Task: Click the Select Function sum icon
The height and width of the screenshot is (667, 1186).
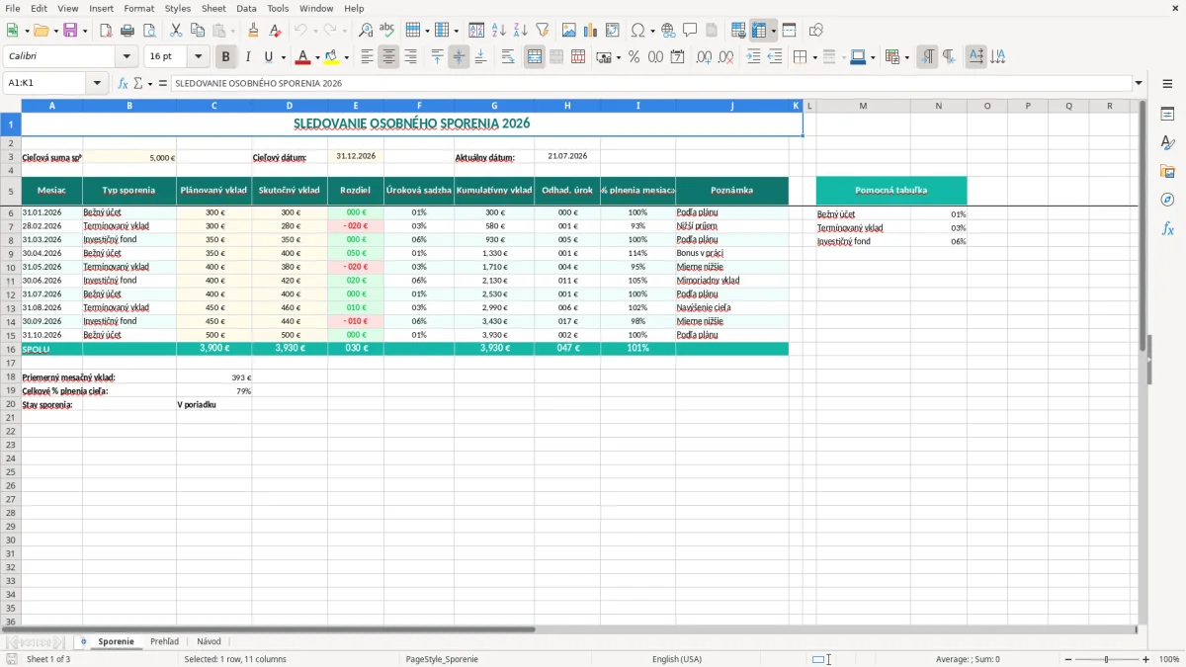Action: [x=138, y=83]
